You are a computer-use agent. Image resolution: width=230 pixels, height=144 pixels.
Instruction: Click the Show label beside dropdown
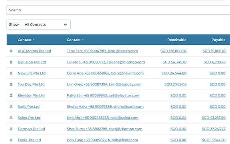14,24
